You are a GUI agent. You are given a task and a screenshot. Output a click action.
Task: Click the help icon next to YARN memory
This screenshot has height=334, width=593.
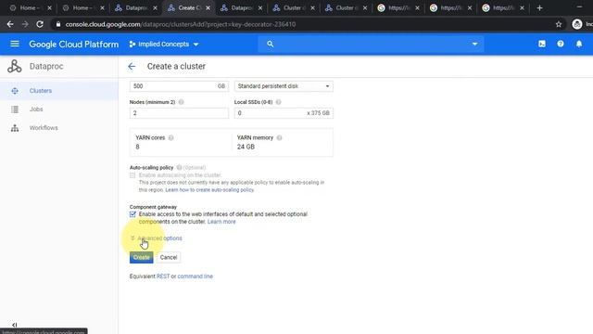[x=279, y=138]
